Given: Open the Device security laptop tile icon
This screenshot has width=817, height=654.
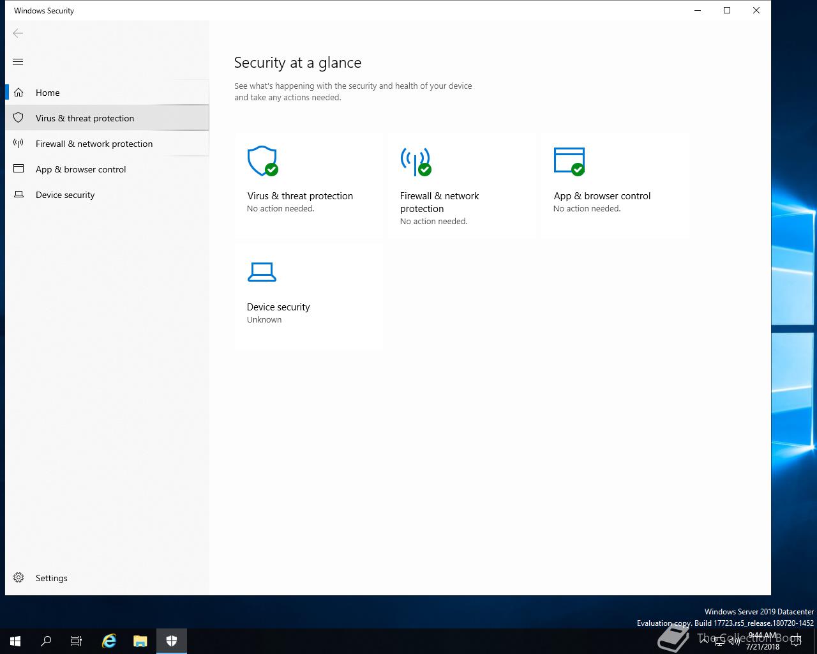Looking at the screenshot, I should point(262,272).
